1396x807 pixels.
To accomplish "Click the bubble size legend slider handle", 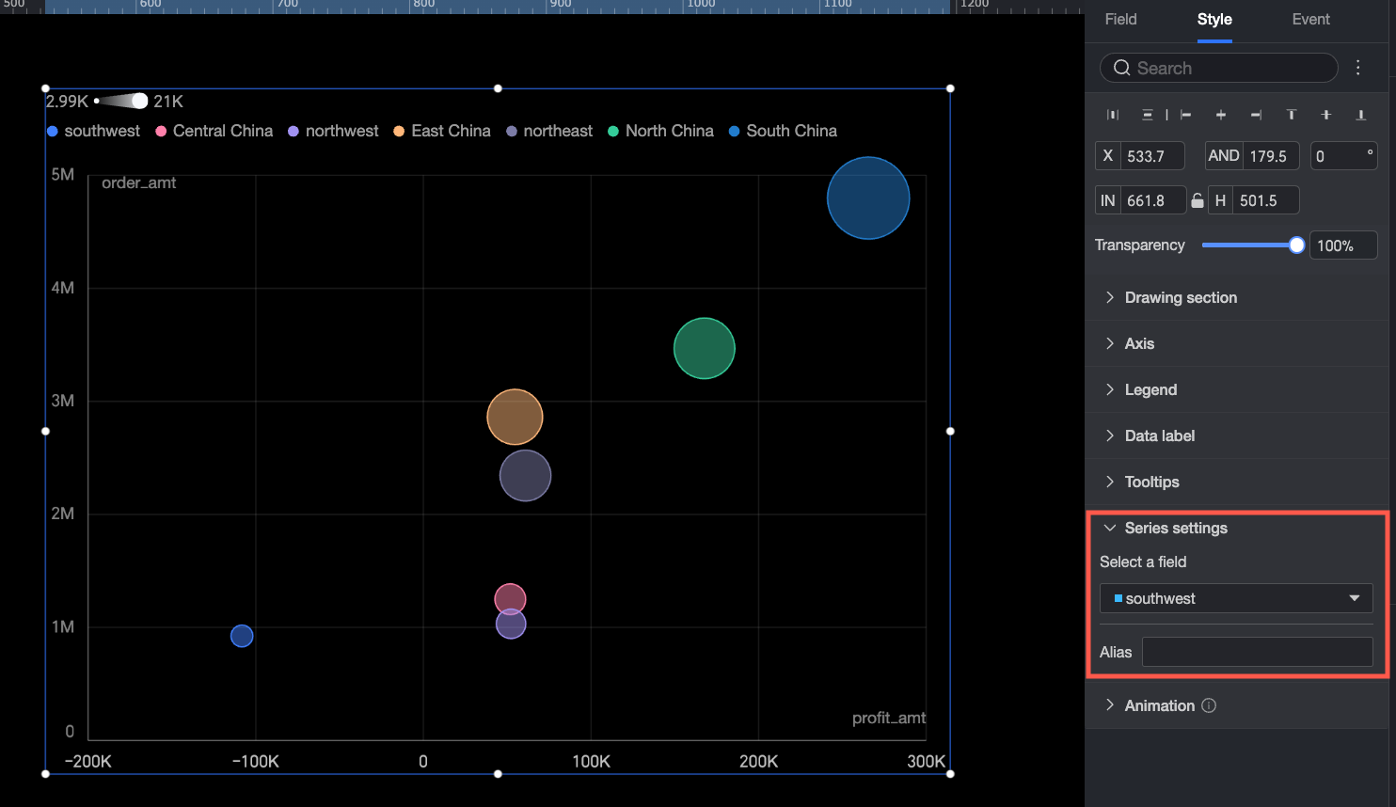I will coord(139,101).
